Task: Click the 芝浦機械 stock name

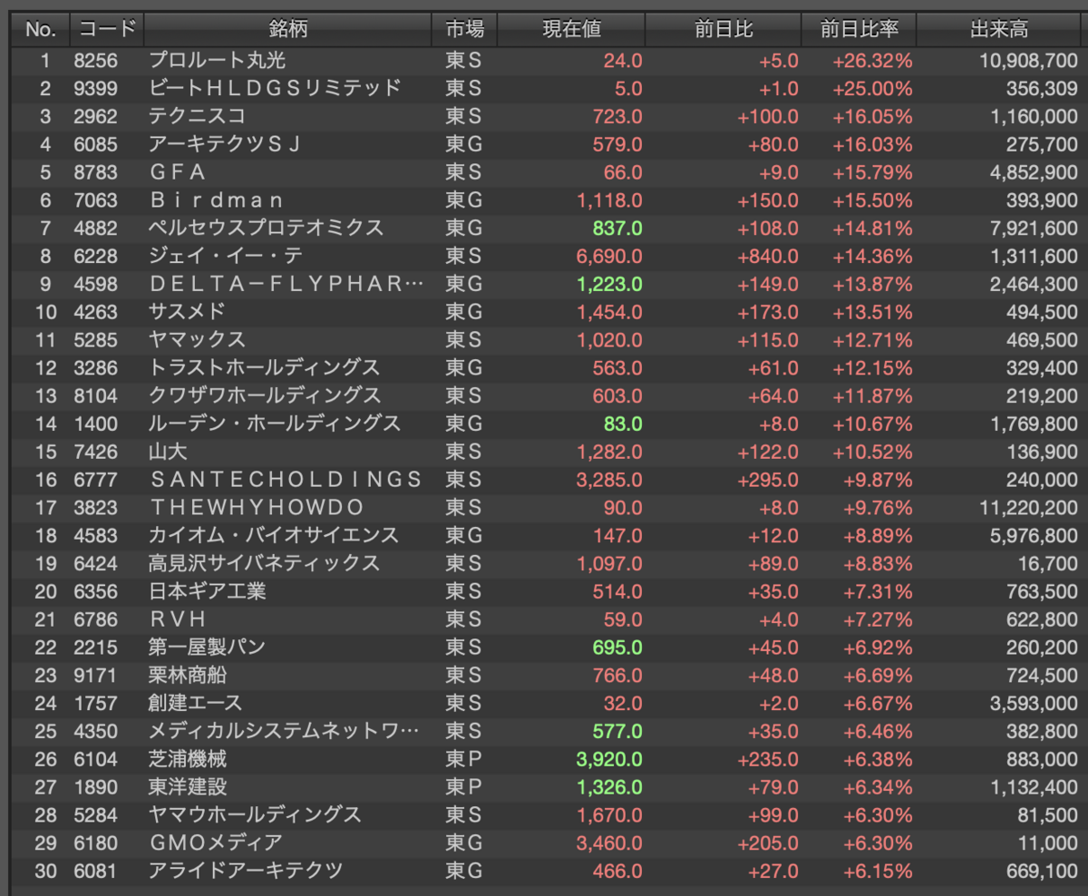Action: (x=188, y=759)
